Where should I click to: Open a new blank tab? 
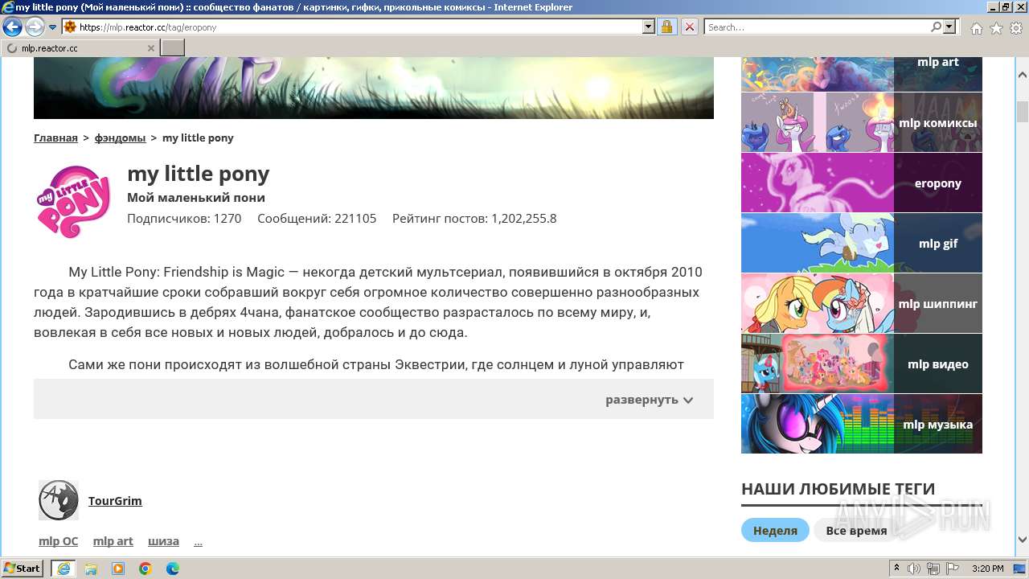[x=173, y=48]
